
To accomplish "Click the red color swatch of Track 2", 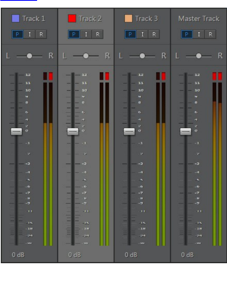I will coord(72,19).
